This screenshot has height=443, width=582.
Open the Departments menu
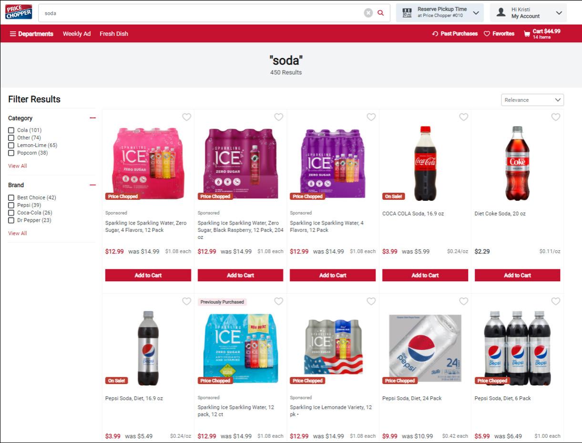point(31,34)
